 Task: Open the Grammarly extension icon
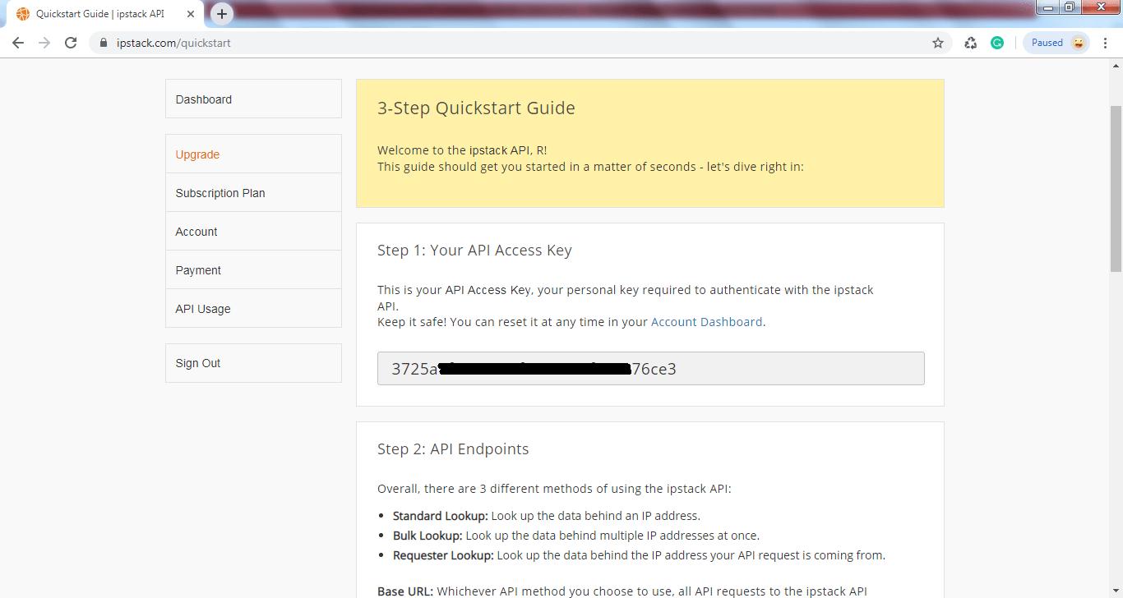coord(997,43)
